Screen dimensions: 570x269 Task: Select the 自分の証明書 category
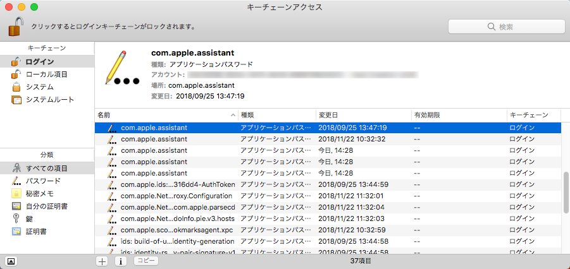pos(46,206)
